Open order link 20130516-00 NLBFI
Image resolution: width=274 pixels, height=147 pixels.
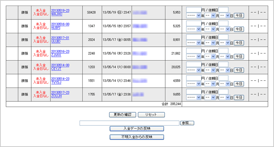(x=60, y=26)
